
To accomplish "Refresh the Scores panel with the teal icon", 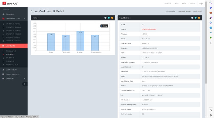I will (109, 18).
